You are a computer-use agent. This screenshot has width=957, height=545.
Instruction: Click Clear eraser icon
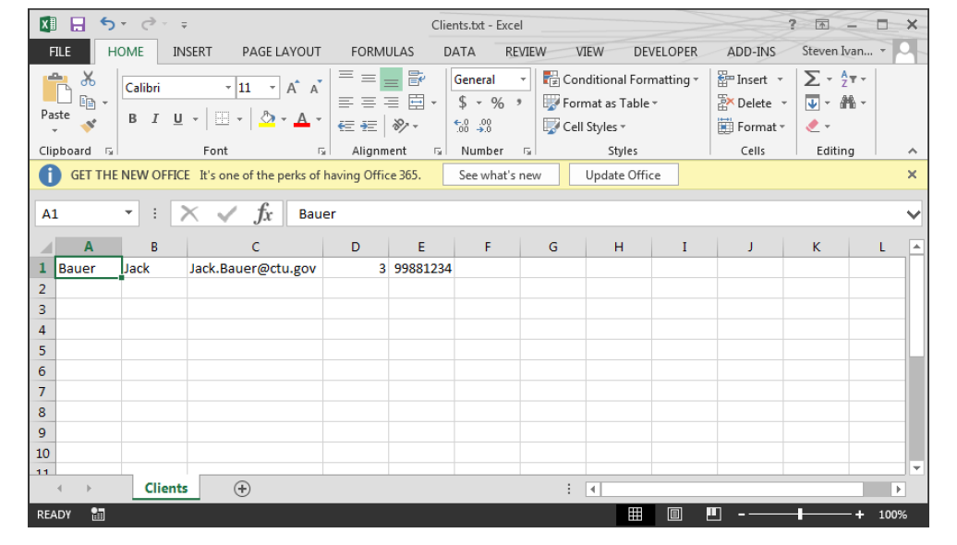(812, 126)
